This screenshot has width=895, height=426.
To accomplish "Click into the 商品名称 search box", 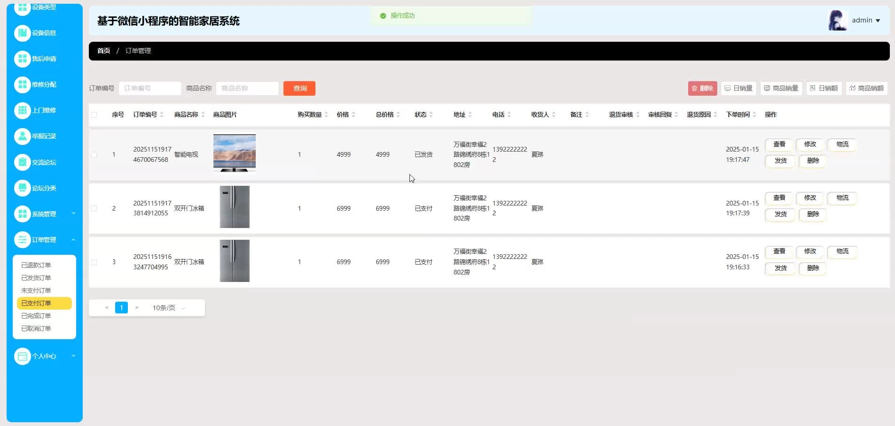I will (247, 88).
